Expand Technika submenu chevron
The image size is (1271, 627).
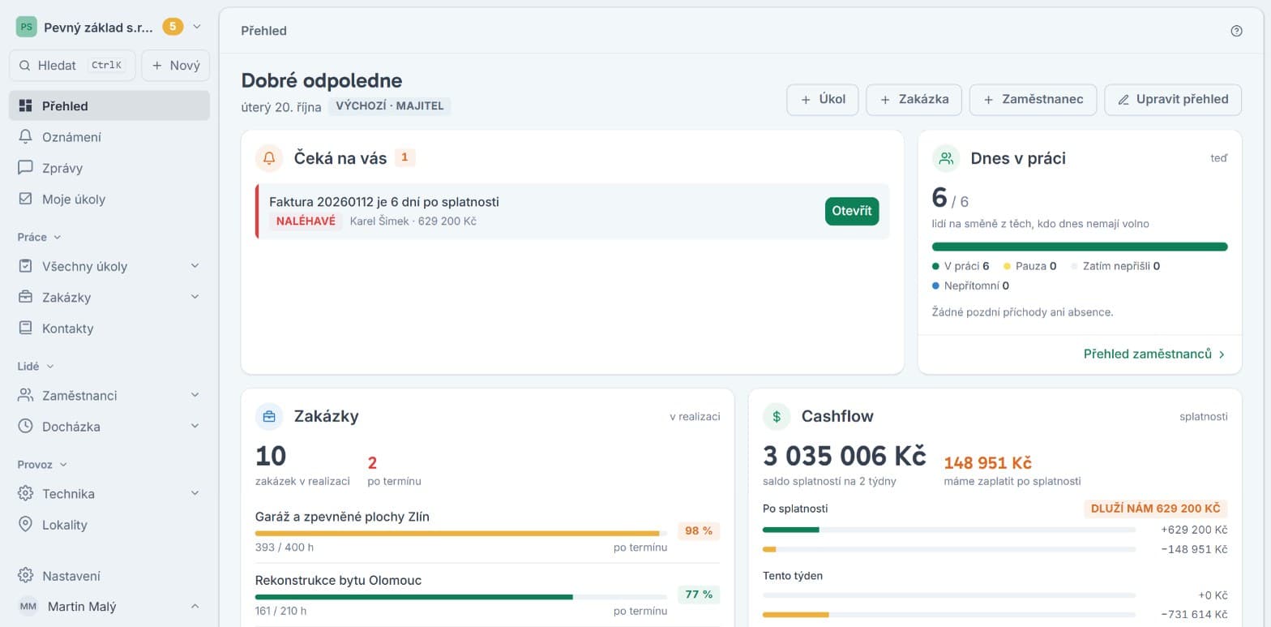point(195,493)
